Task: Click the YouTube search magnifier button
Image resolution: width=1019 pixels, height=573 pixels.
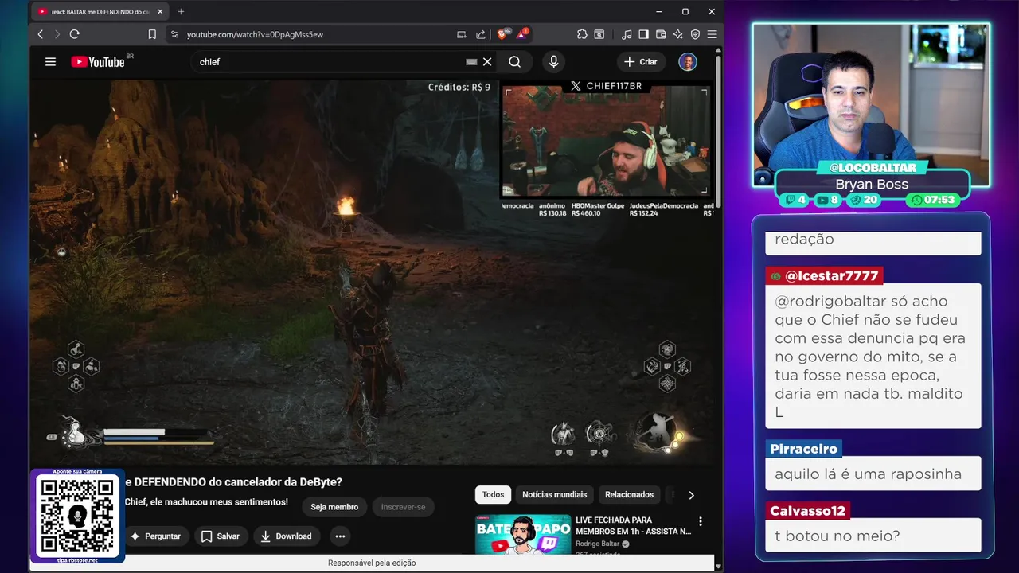Action: (x=515, y=61)
